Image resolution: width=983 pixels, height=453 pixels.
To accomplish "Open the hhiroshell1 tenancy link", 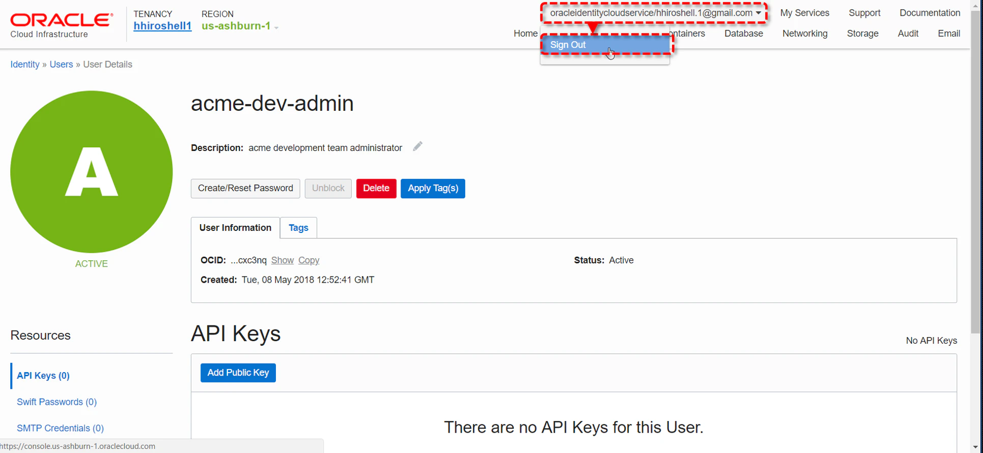I will point(162,26).
